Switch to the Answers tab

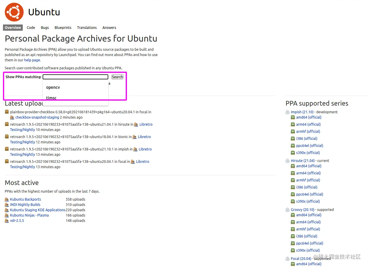[x=109, y=27]
